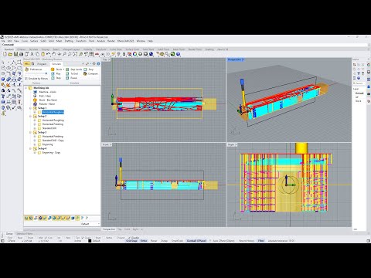Select the Standard Drill operation under Setup 2

49,128
